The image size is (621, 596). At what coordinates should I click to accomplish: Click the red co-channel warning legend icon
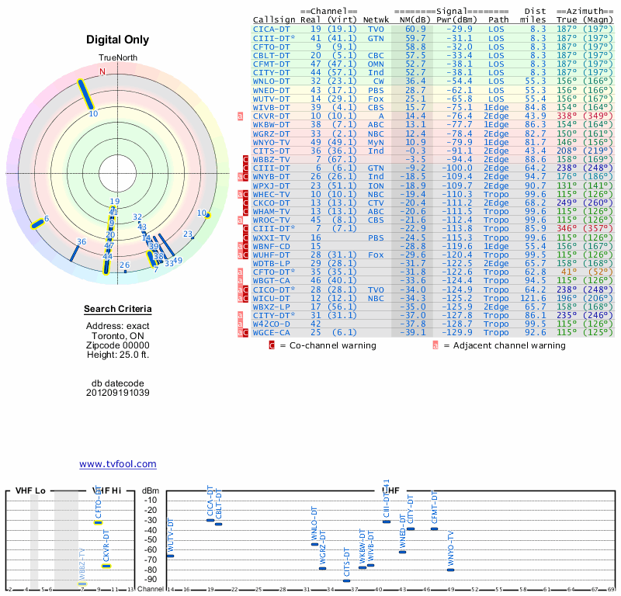pyautogui.click(x=272, y=345)
